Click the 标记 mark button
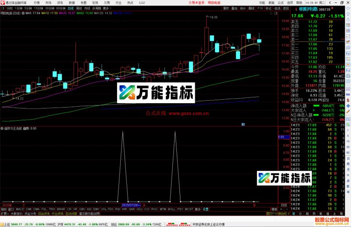Screen dimensions: 351x227 (x=269, y=8)
